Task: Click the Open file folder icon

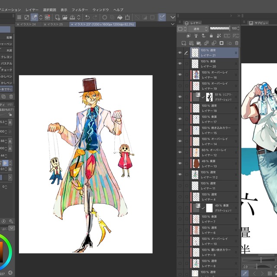Action: [x=64, y=17]
